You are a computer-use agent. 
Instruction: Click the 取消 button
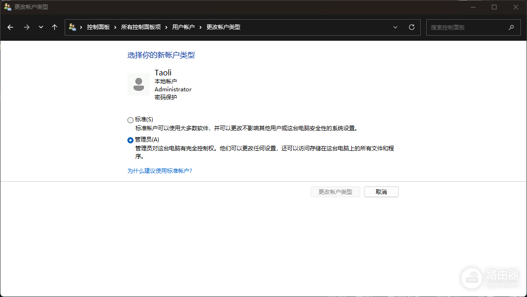point(381,192)
